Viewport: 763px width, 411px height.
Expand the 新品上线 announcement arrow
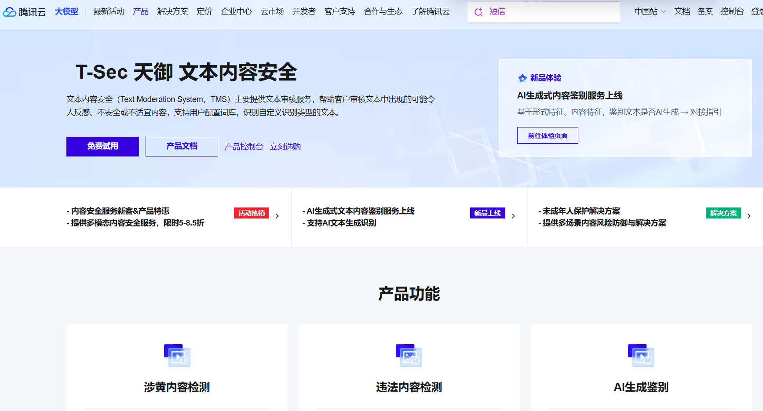(x=513, y=216)
